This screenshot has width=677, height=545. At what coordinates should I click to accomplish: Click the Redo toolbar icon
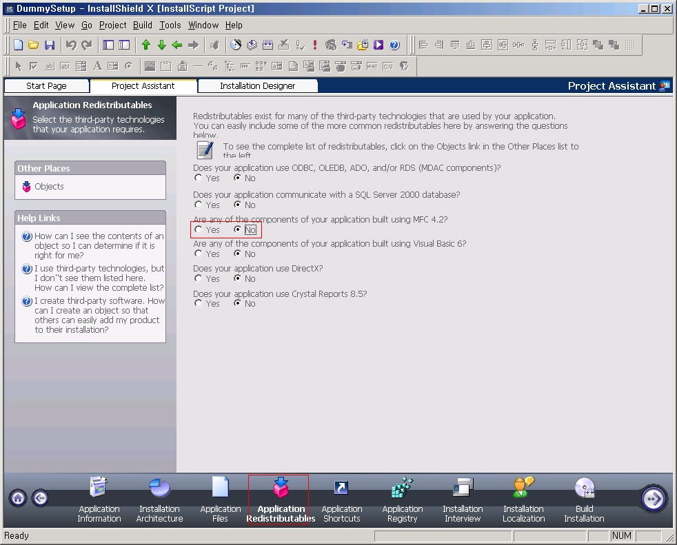(87, 45)
